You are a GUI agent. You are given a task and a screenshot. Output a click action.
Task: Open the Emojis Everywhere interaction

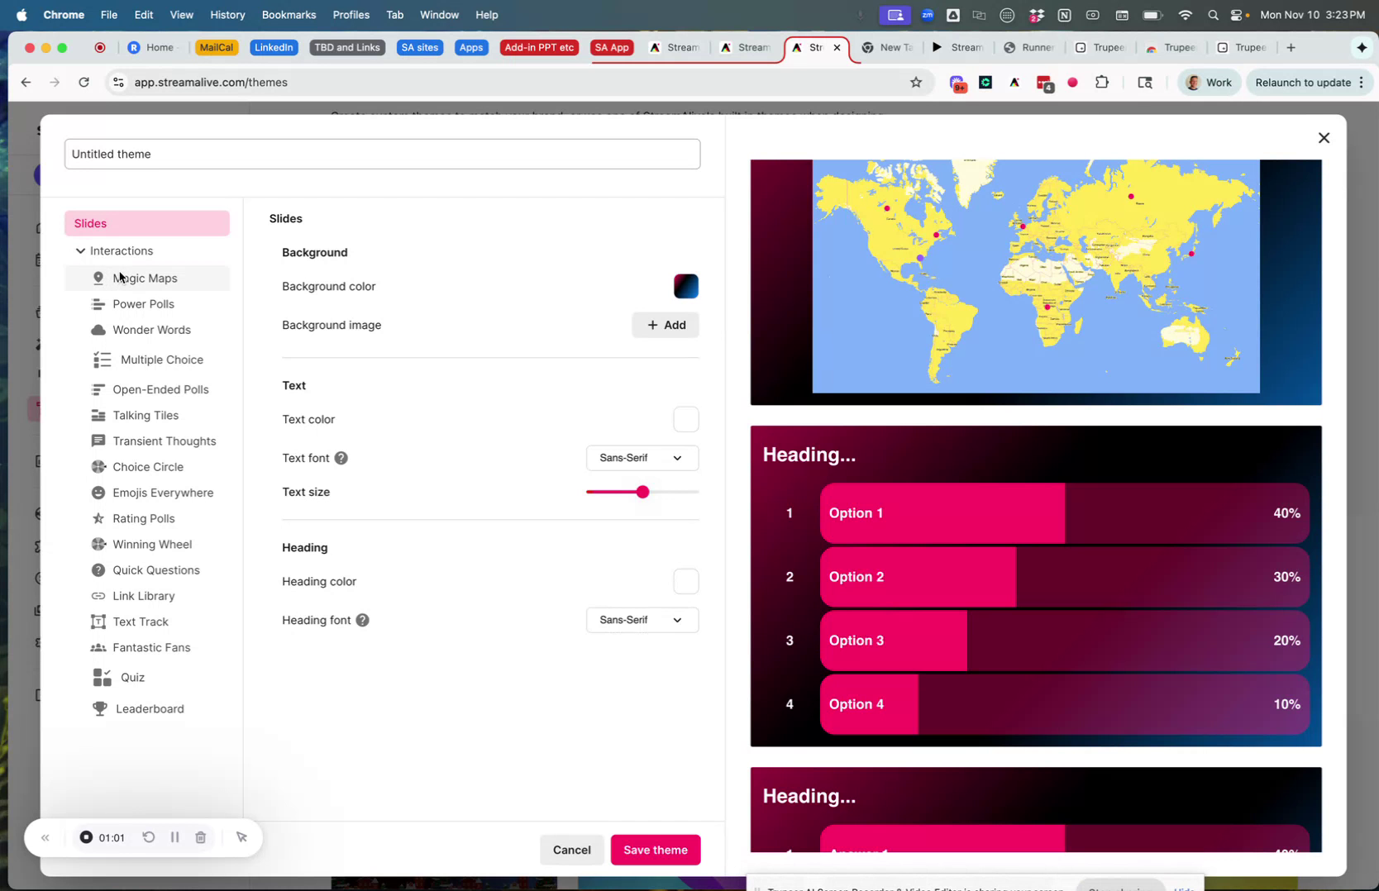162,493
